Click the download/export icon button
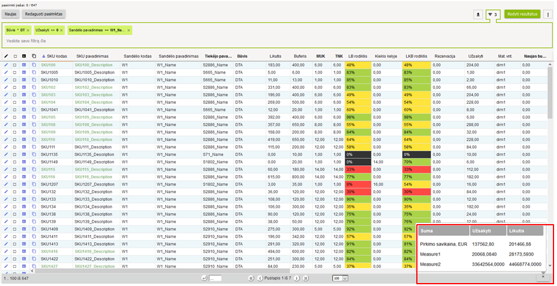Image resolution: width=557 pixels, height=286 pixels. [x=479, y=14]
